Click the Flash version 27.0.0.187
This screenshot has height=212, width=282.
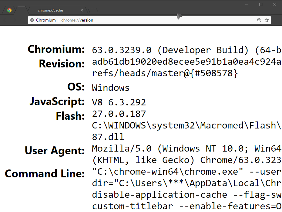click(x=119, y=114)
